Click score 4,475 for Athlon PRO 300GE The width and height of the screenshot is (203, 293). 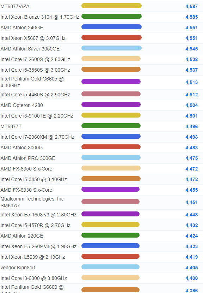coord(191,158)
